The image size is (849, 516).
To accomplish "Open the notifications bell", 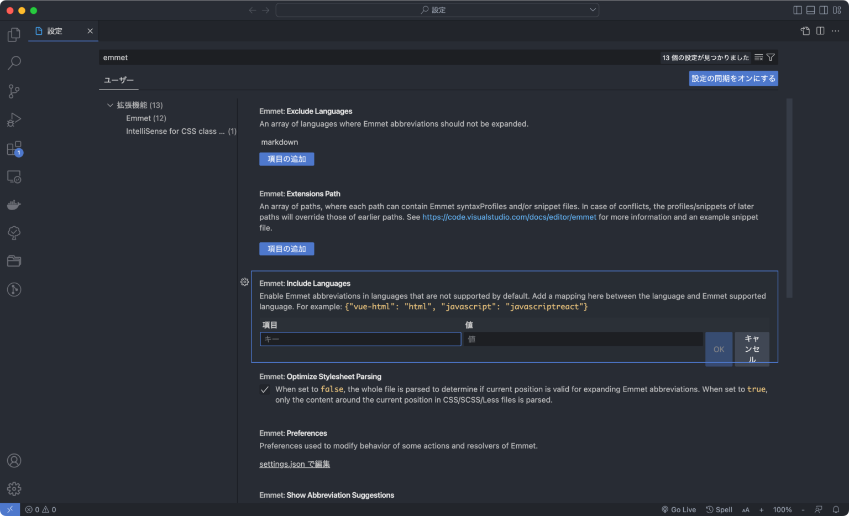I will coord(836,509).
